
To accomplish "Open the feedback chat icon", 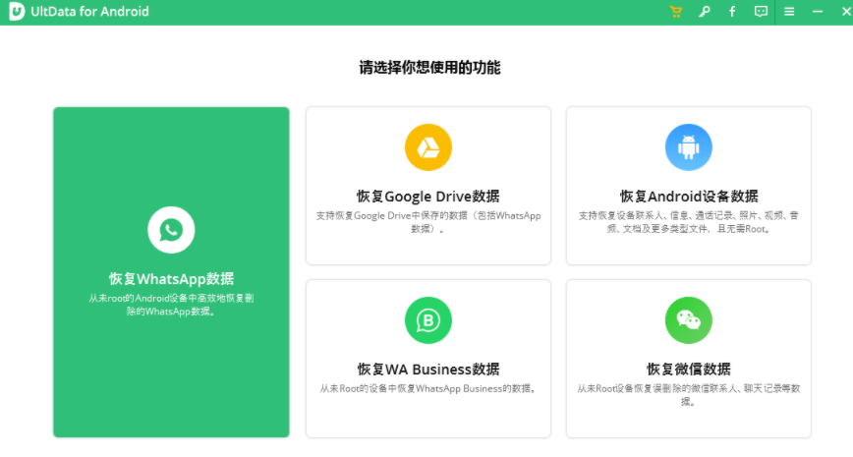I will [x=761, y=12].
